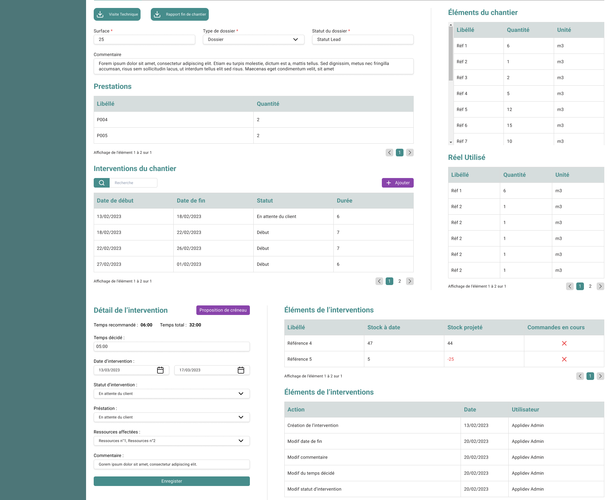The height and width of the screenshot is (500, 611).
Task: Open the end date calendar picker
Action: click(241, 370)
